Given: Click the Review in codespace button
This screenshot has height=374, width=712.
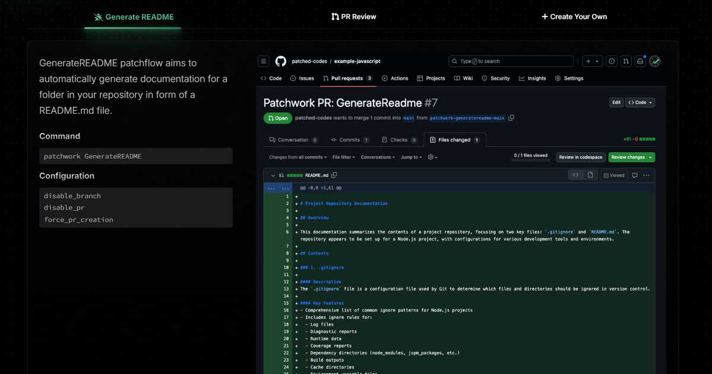Looking at the screenshot, I should coord(580,157).
